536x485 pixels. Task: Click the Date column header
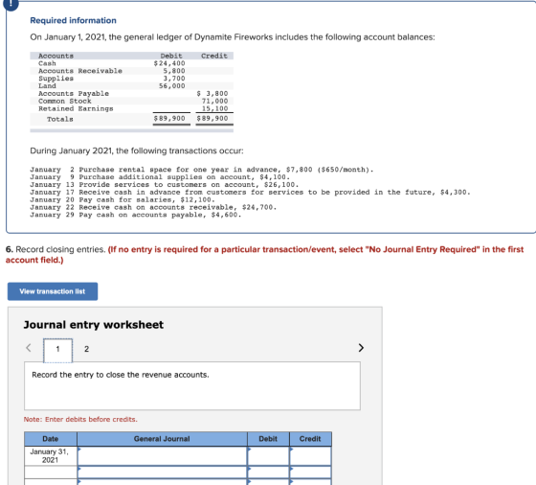[51, 439]
